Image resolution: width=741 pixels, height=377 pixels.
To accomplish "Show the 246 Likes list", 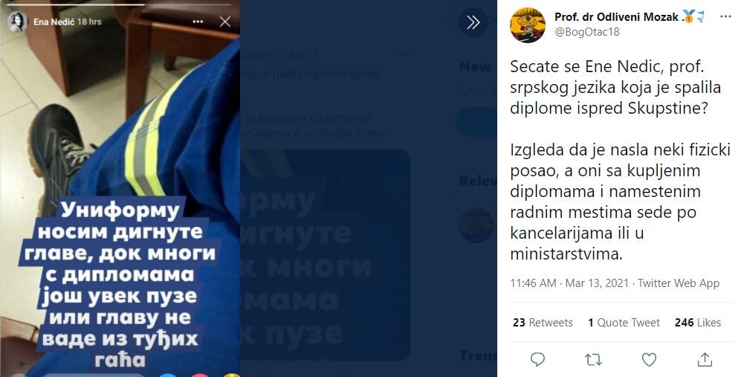I will point(698,323).
